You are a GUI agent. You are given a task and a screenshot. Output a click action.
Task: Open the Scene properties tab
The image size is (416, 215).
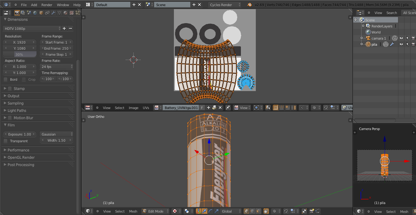(29, 13)
